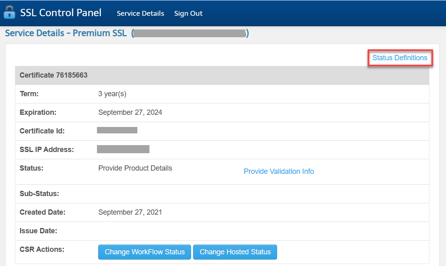The image size is (446, 266).
Task: Click the Change WorkFlow Status button
Action: [x=145, y=252]
